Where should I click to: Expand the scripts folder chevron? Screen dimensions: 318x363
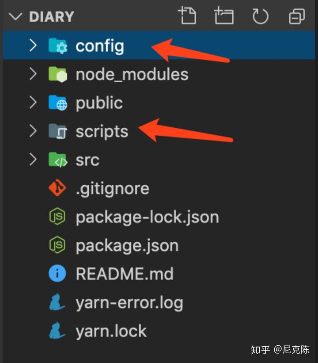tap(33, 131)
